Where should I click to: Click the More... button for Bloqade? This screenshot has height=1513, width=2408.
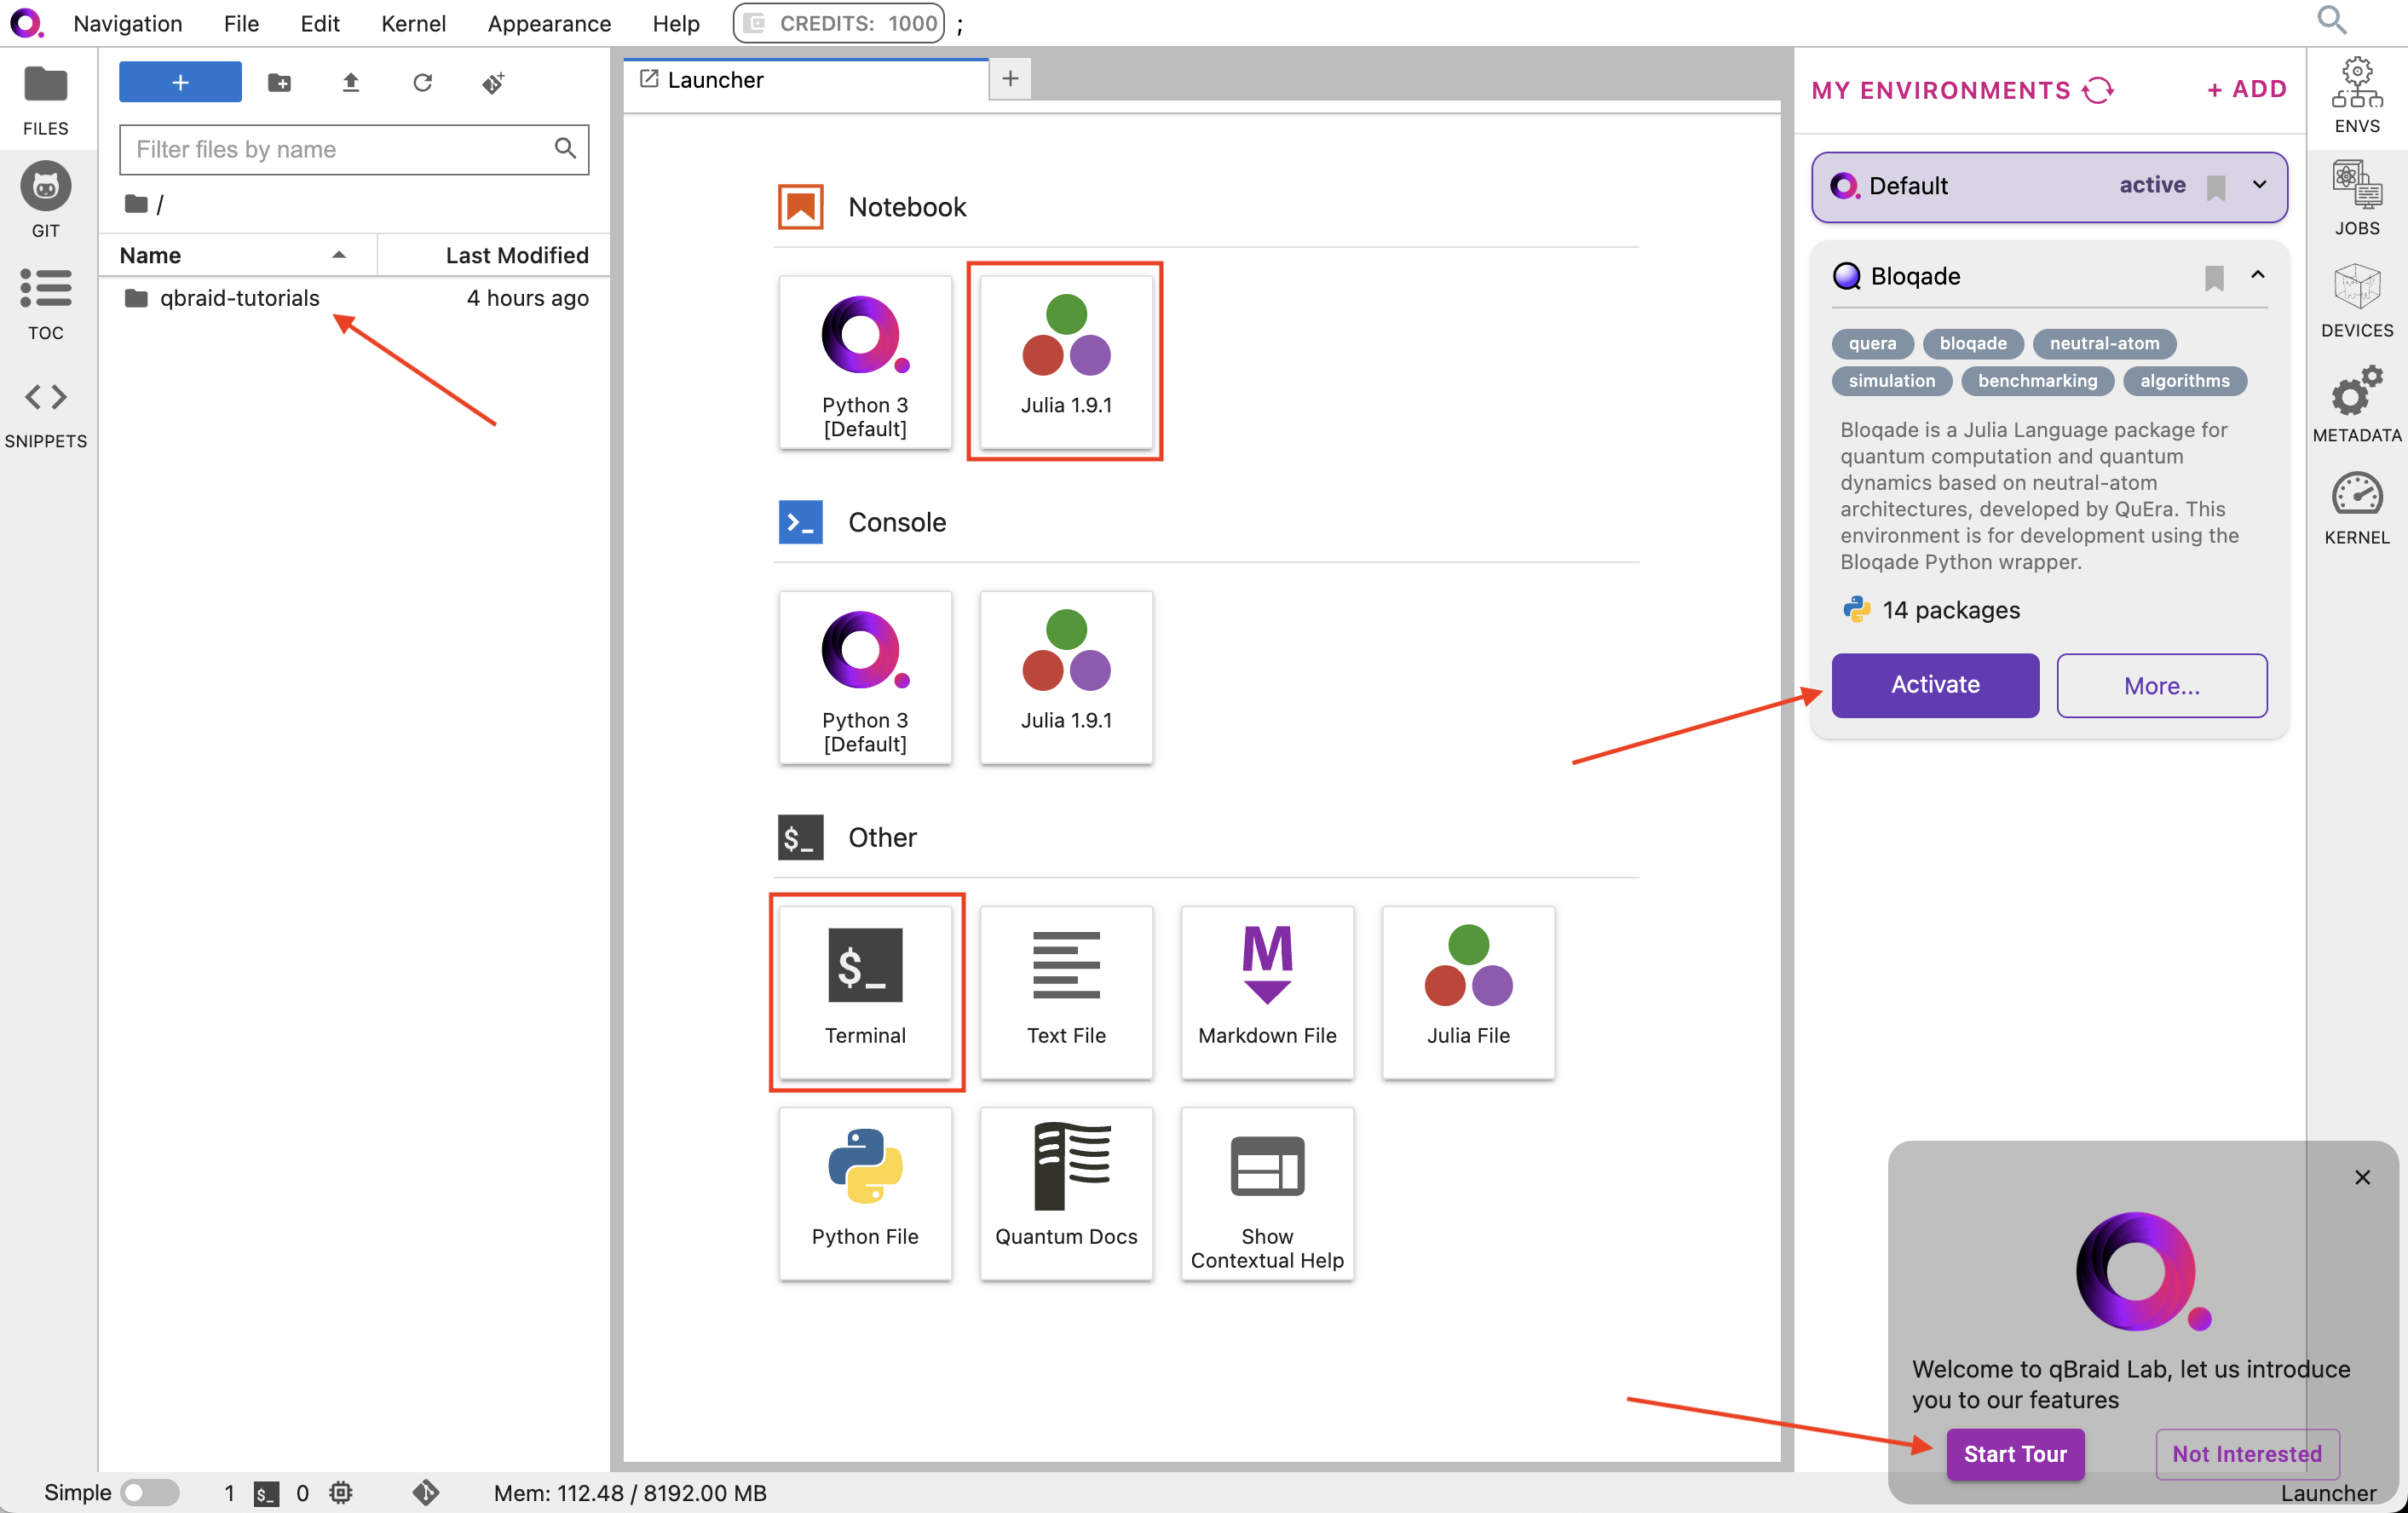point(2161,686)
